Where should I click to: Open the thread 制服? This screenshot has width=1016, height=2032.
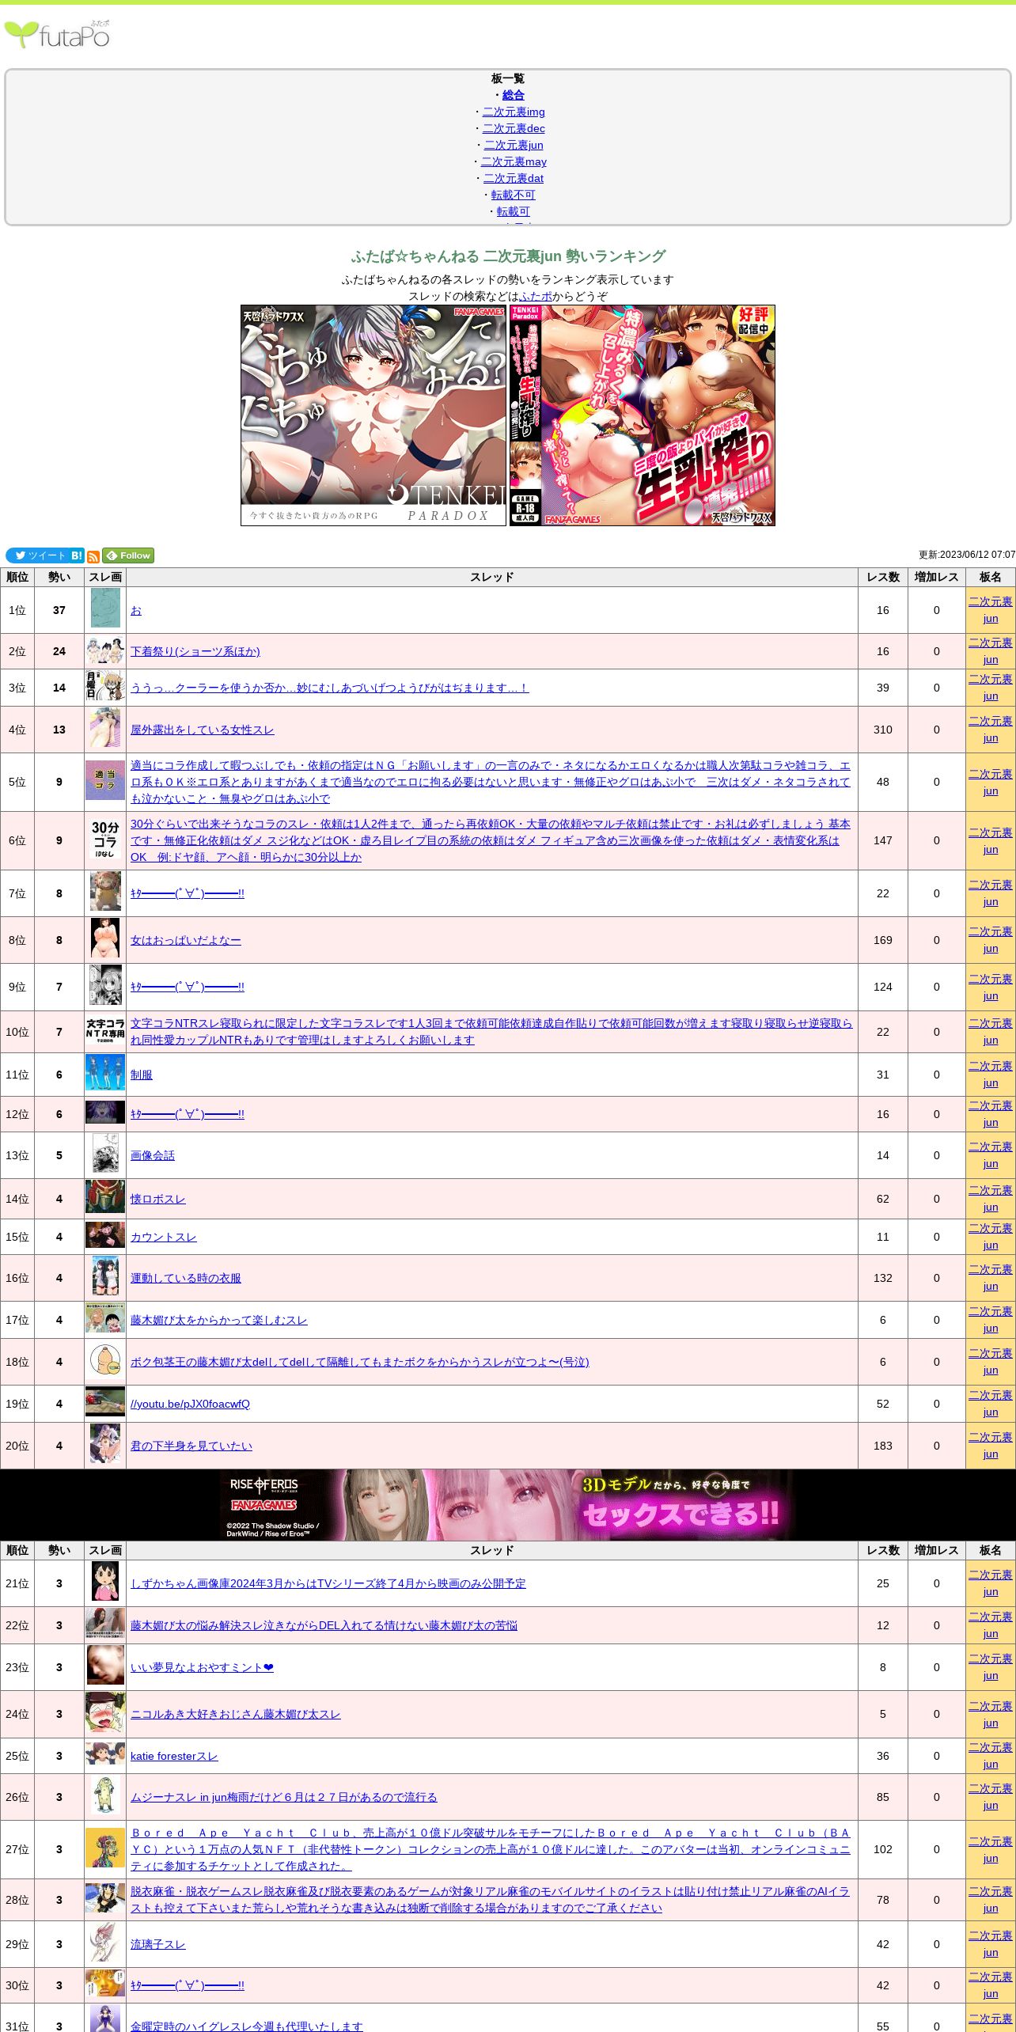point(142,1075)
